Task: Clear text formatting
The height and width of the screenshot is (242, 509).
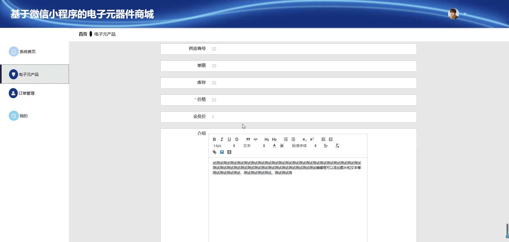Action: tap(337, 146)
